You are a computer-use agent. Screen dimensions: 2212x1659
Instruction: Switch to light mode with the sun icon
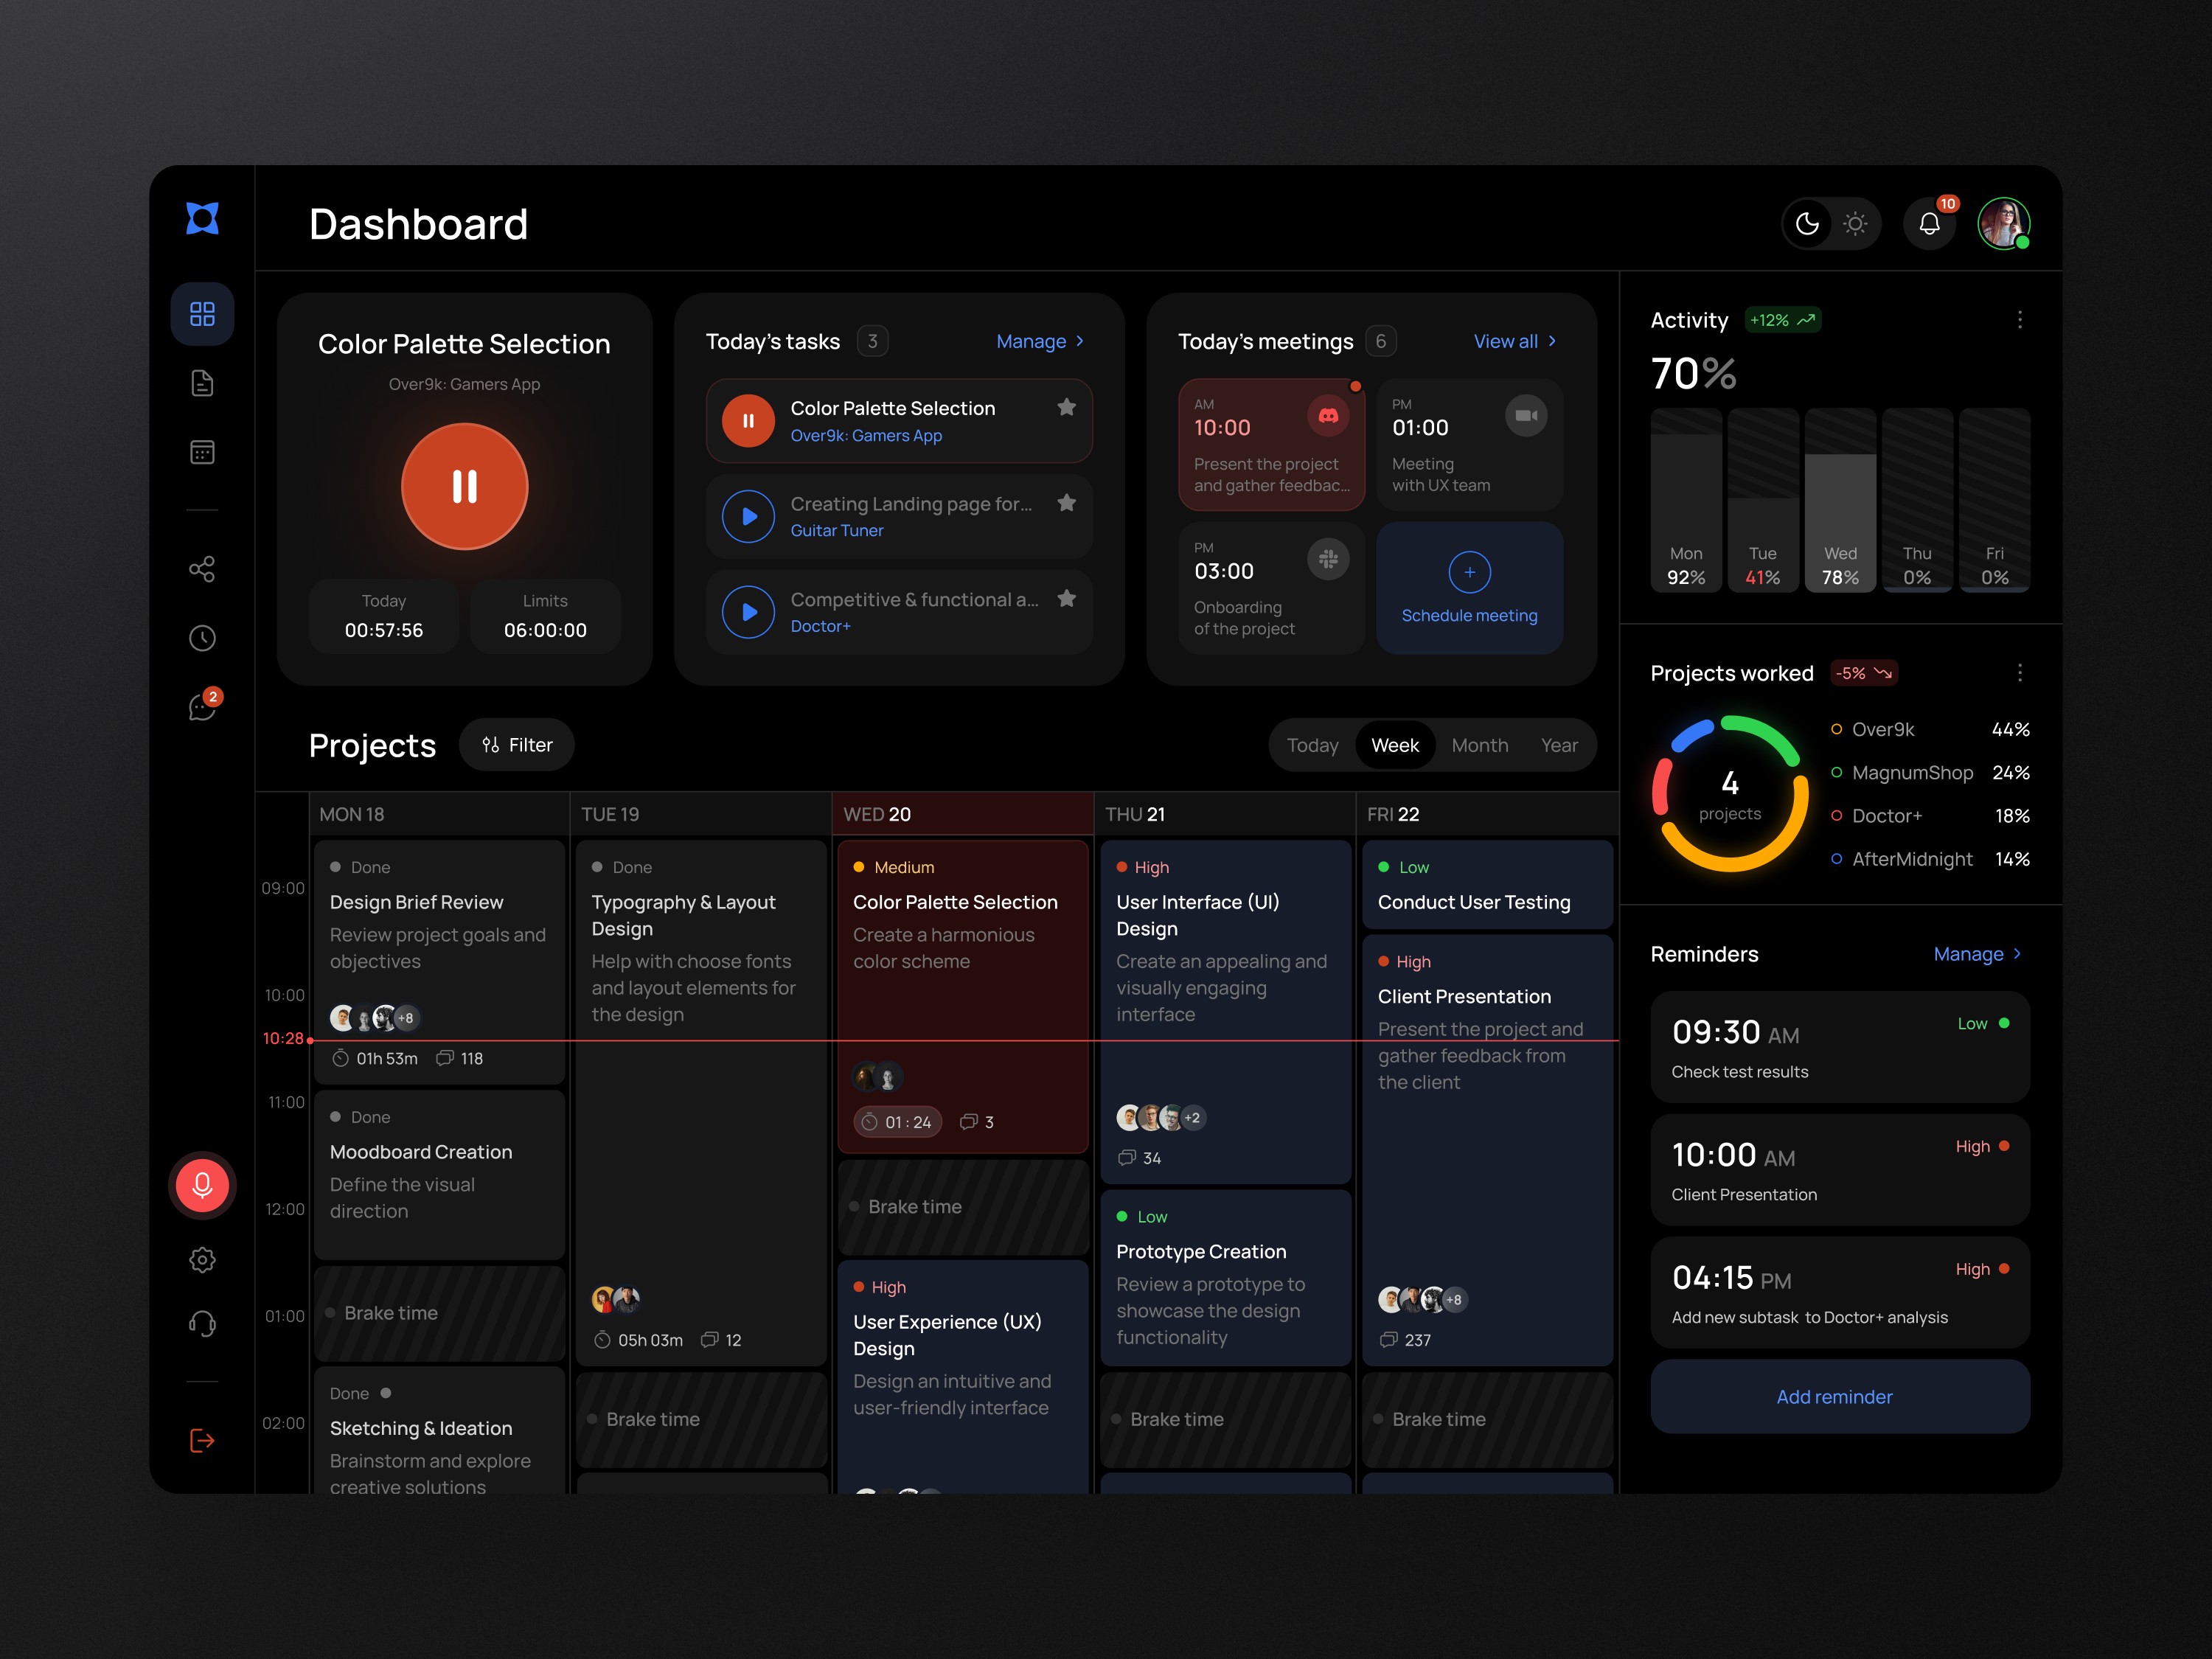pyautogui.click(x=1855, y=223)
